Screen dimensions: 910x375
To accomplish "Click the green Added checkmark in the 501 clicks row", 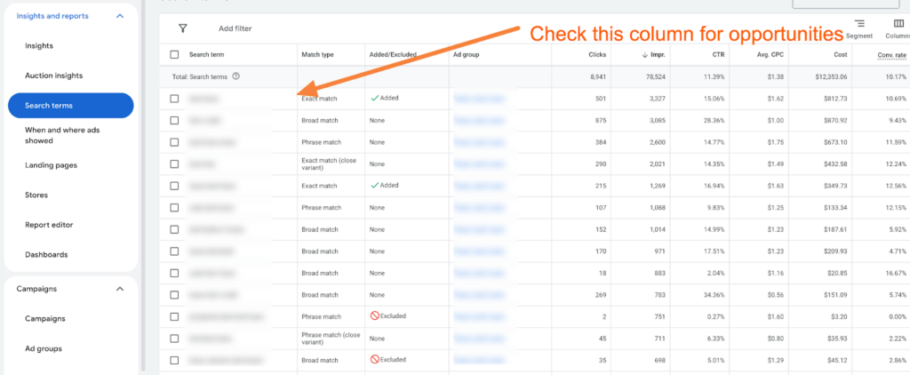I will click(x=374, y=98).
